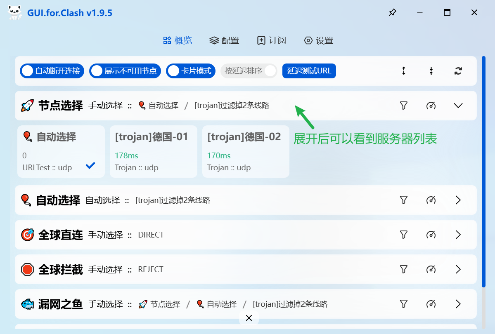The width and height of the screenshot is (495, 334).
Task: Toggle 自动断开连接 switch
Action: pyautogui.click(x=52, y=71)
